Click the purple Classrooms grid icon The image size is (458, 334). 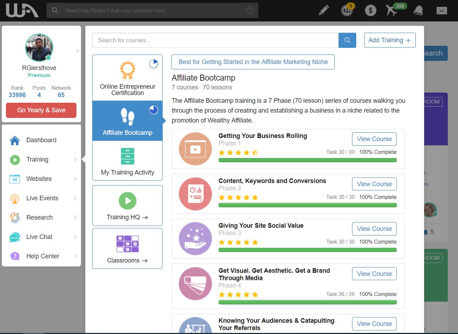click(x=127, y=244)
